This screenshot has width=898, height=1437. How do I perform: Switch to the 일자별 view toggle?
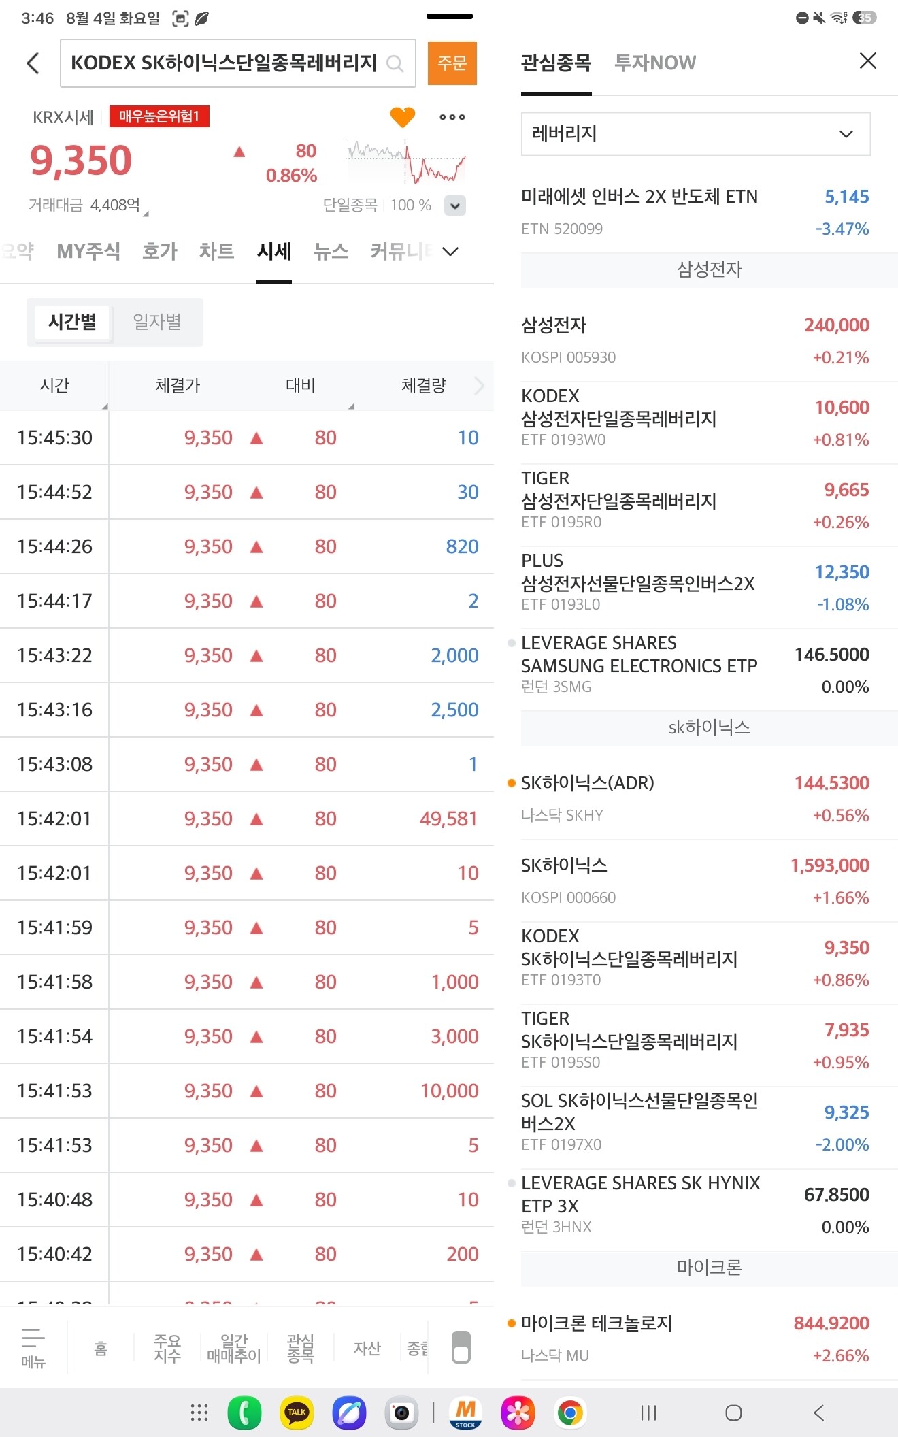click(x=157, y=322)
